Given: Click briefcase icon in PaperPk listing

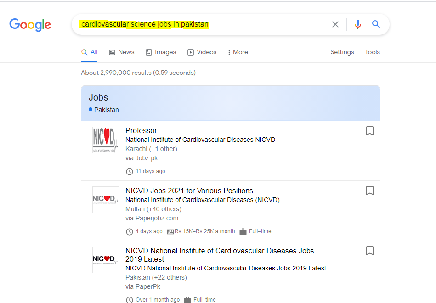Looking at the screenshot, I should (x=187, y=300).
